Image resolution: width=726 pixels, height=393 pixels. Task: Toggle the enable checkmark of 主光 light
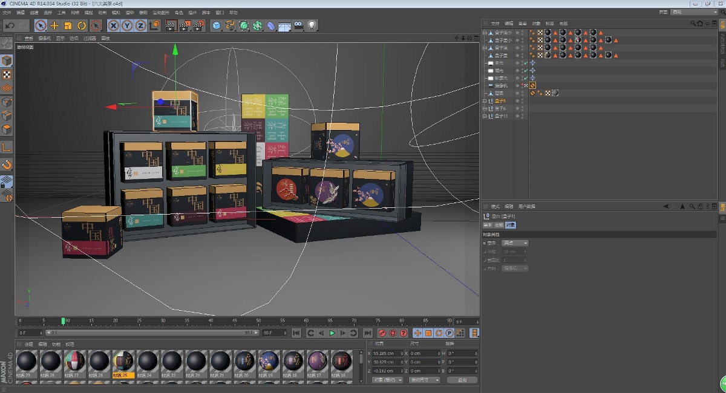525,63
